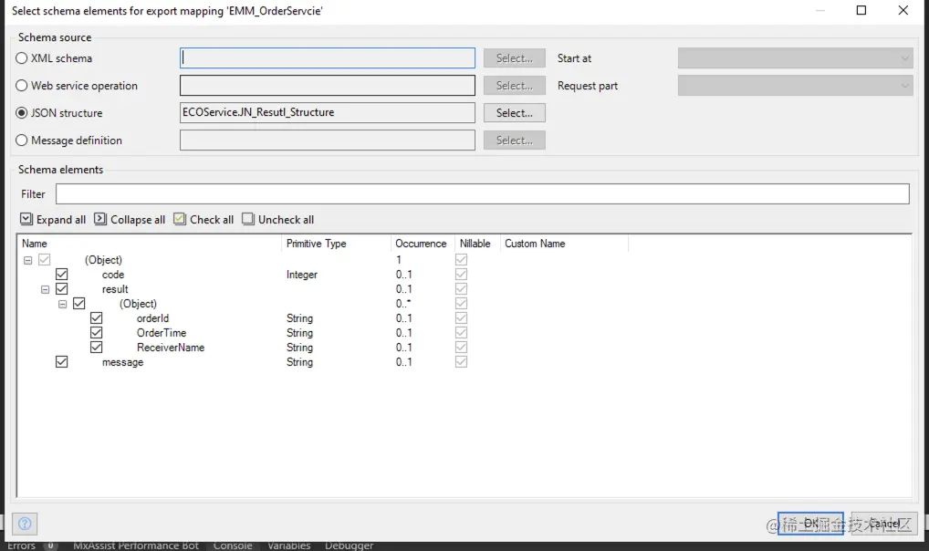Screen dimensions: 929x551
Task: Maximize the dialog window
Action: pos(861,10)
